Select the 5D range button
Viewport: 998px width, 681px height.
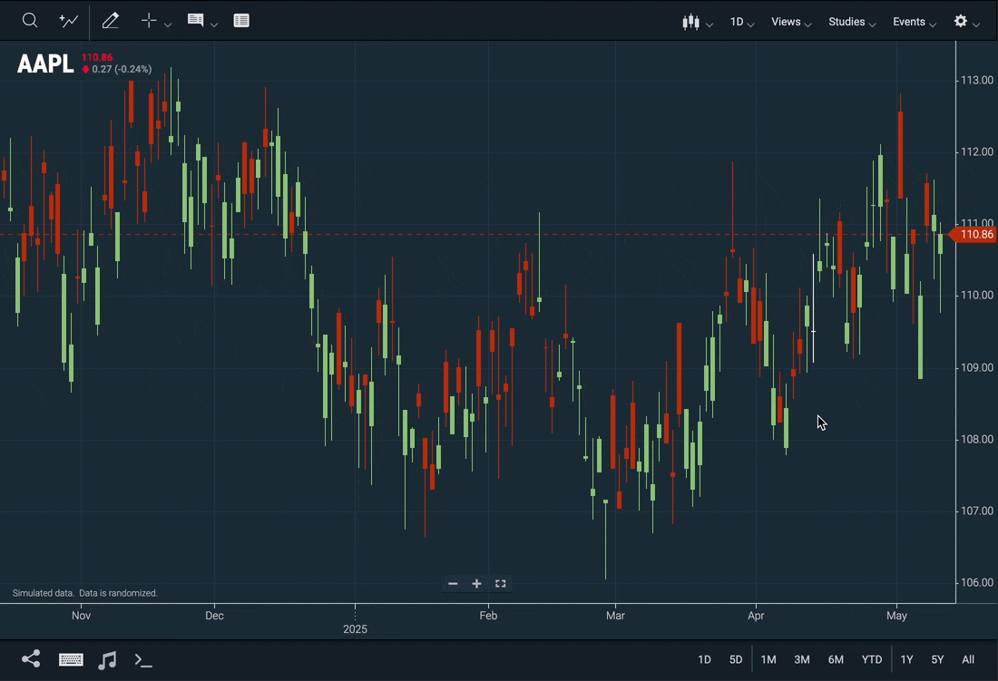point(736,659)
